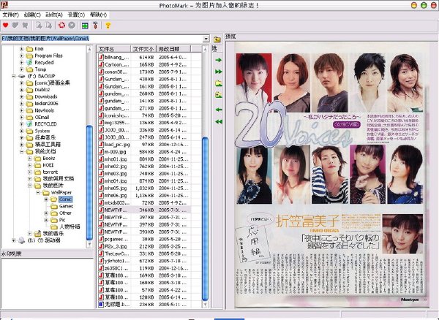
Task: Sort by the date column header
Action: [x=173, y=49]
